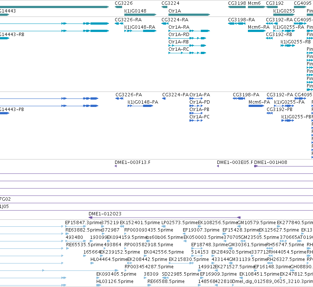Click transcript l(1)G0255-RA
The width and height of the screenshot is (313, 287).
pyautogui.click(x=289, y=27)
